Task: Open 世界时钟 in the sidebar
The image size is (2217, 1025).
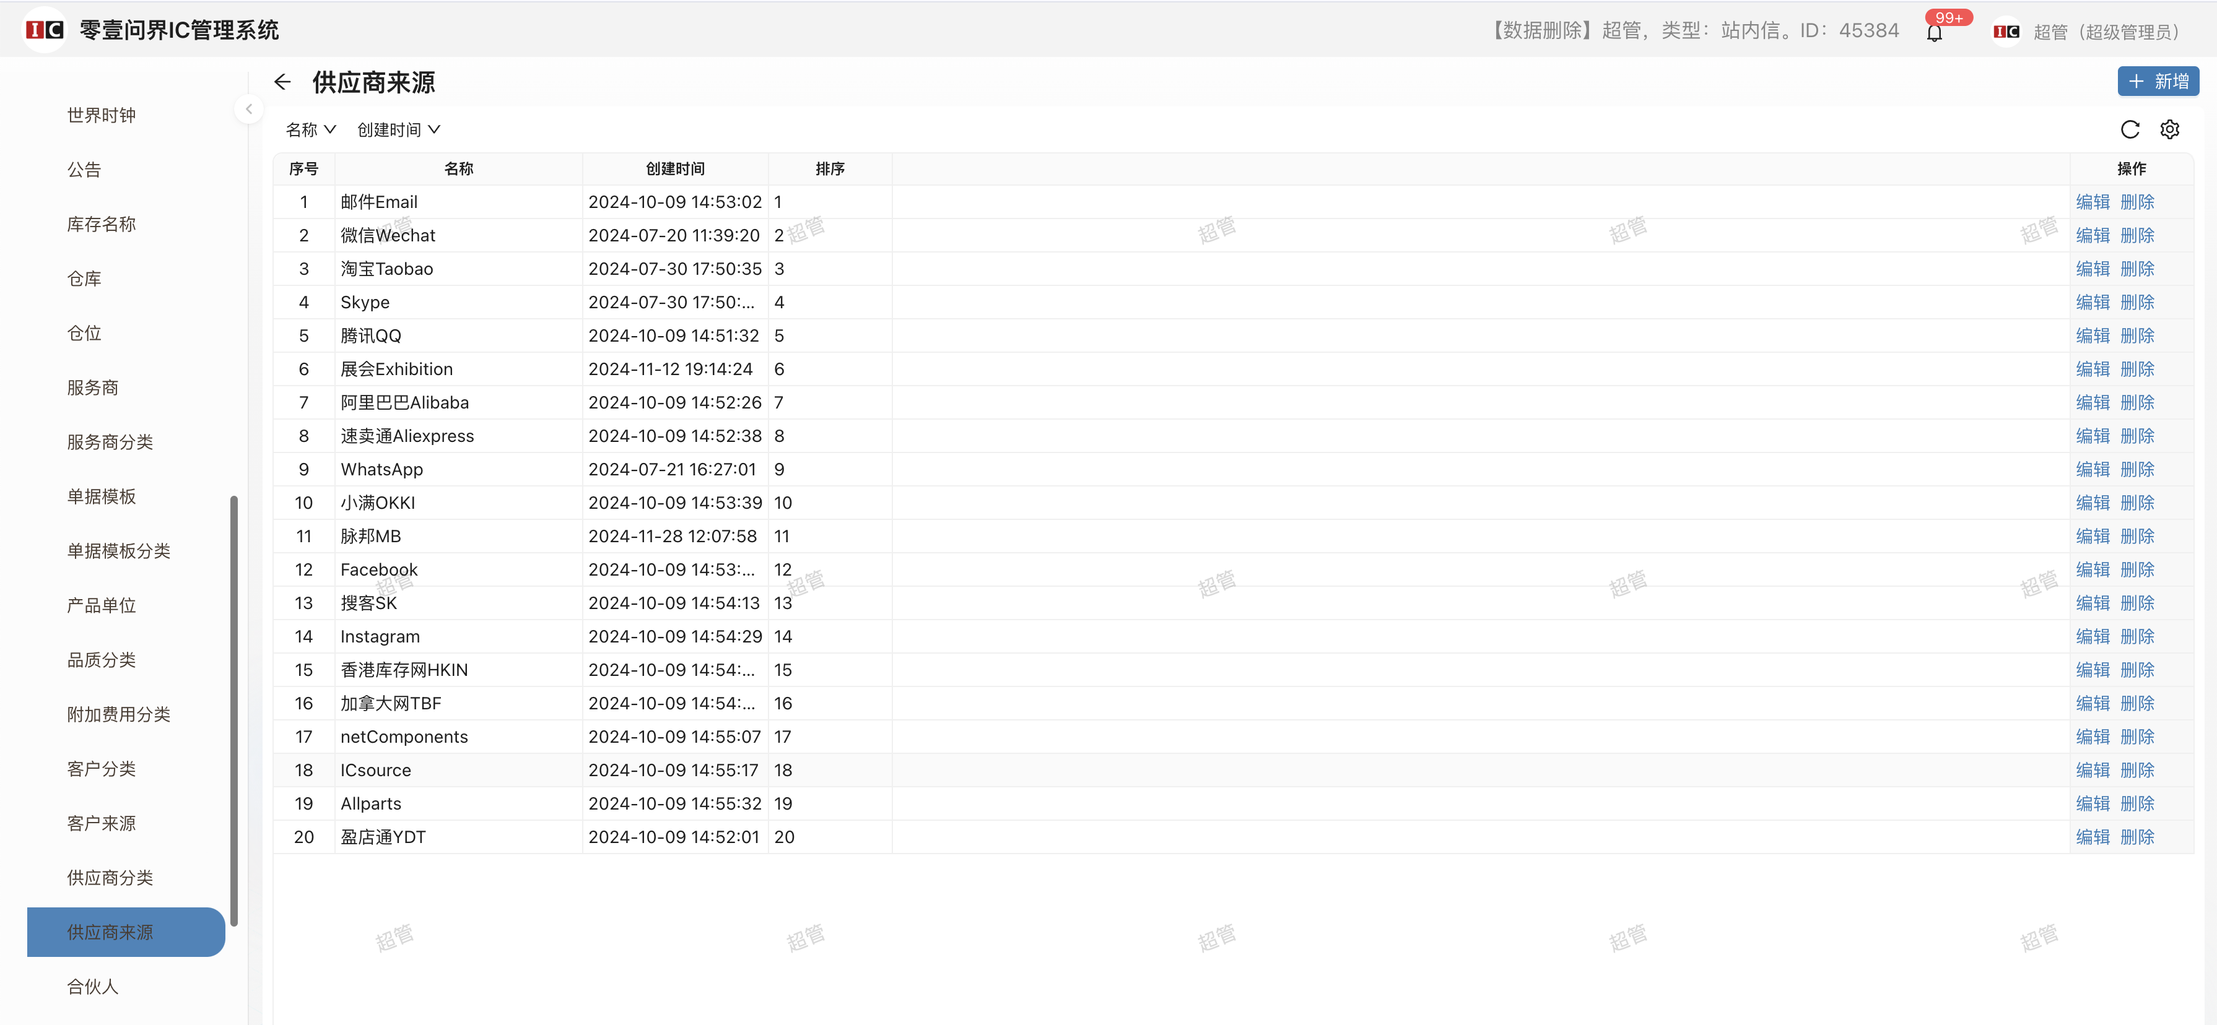Action: coord(102,115)
